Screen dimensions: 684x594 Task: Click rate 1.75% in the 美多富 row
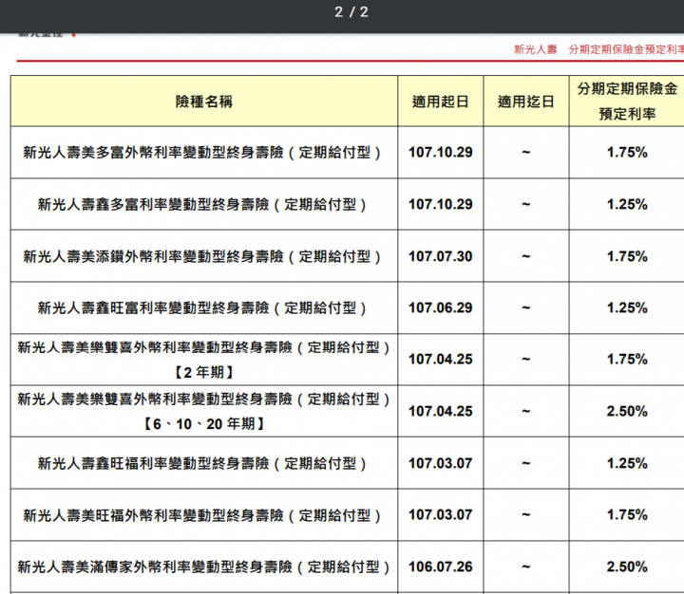627,152
